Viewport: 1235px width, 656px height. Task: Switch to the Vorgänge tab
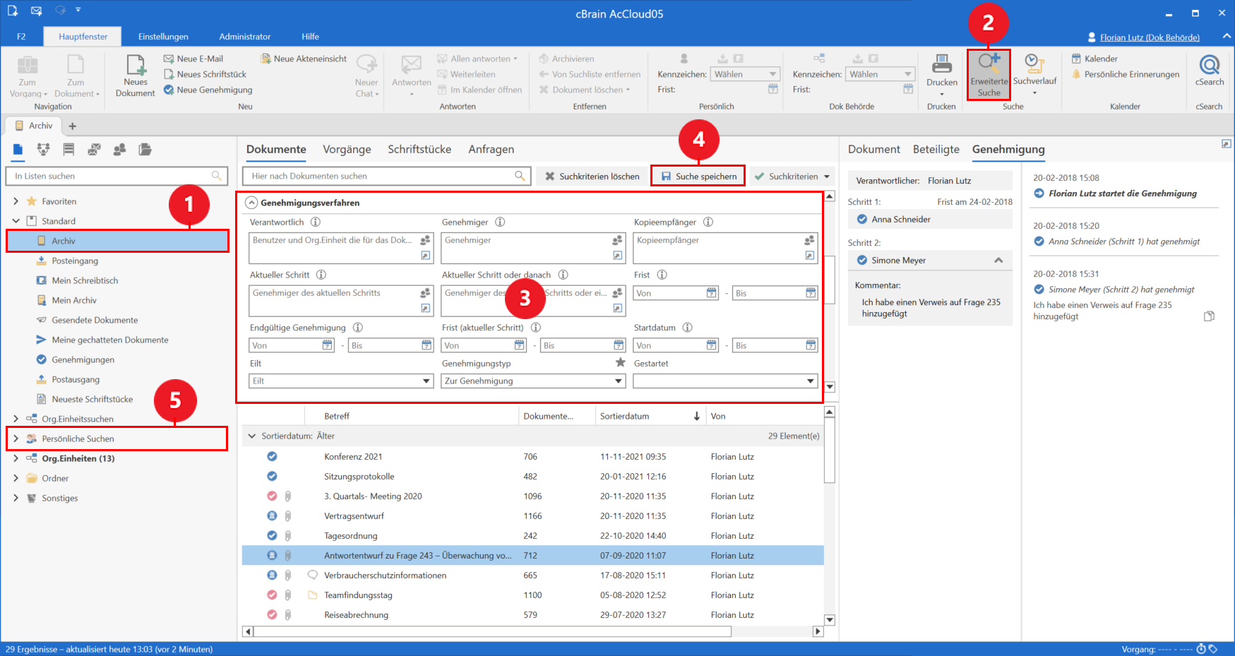point(347,150)
